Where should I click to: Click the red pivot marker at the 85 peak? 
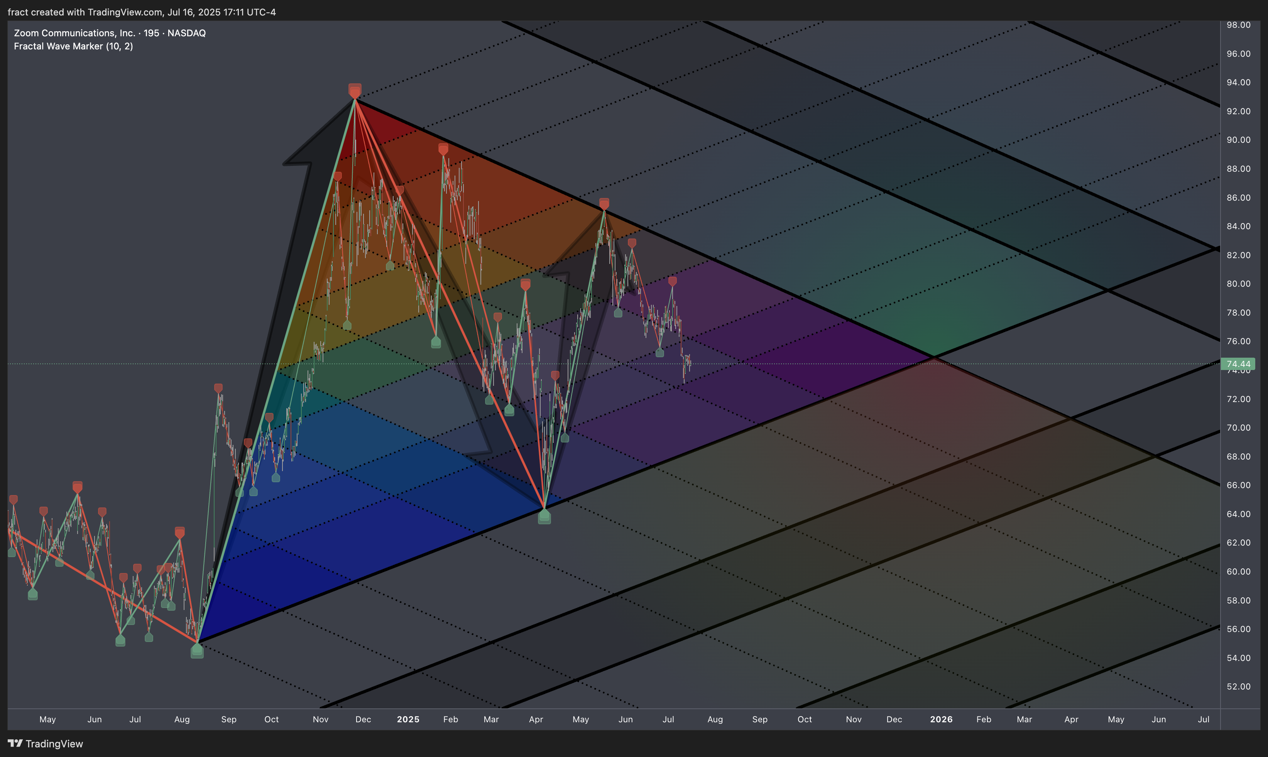604,204
